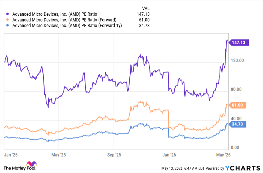Screen dimensions: 263x173
Task: Click the 'May 13, 2026, 6:47 AM EDT Powered by' timestamp
Action: [x=193, y=168]
